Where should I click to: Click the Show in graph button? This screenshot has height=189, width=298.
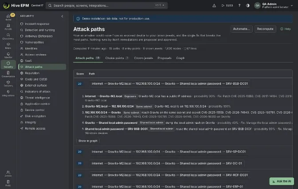click(88, 141)
